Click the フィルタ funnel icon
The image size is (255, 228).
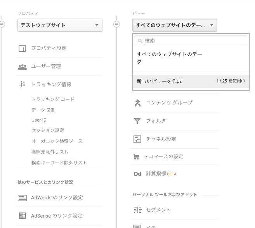(137, 121)
